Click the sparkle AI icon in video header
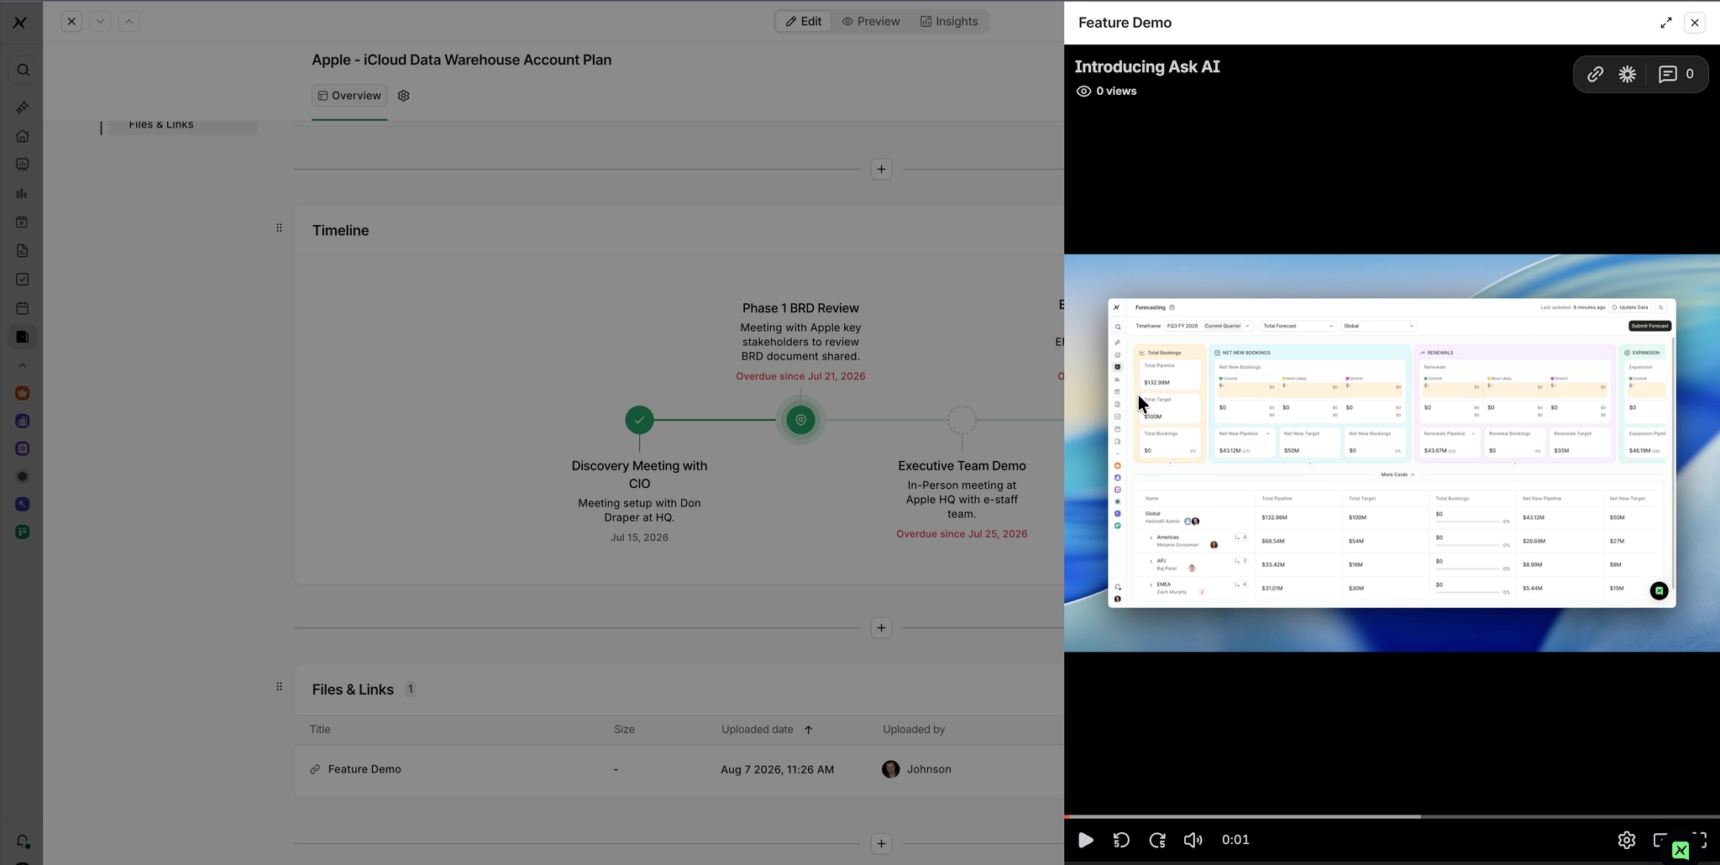This screenshot has width=1720, height=865. pos(1628,75)
